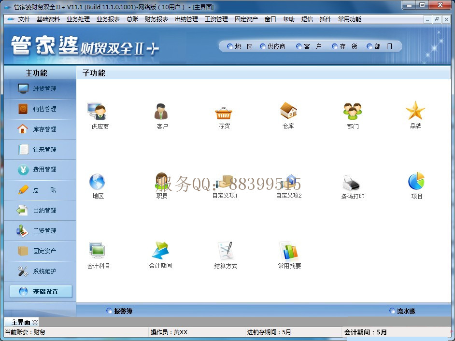Click the 基础设置 sidebar button
The image size is (455, 341).
coord(41,291)
